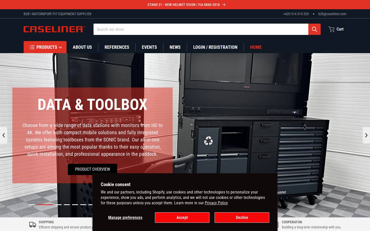Expand the Products dropdown chevron

click(x=60, y=47)
